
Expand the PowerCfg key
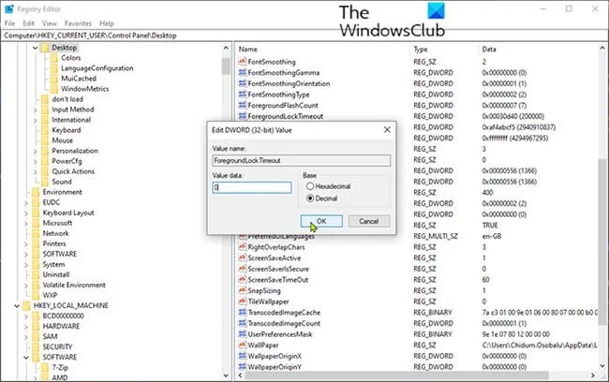[x=35, y=161]
